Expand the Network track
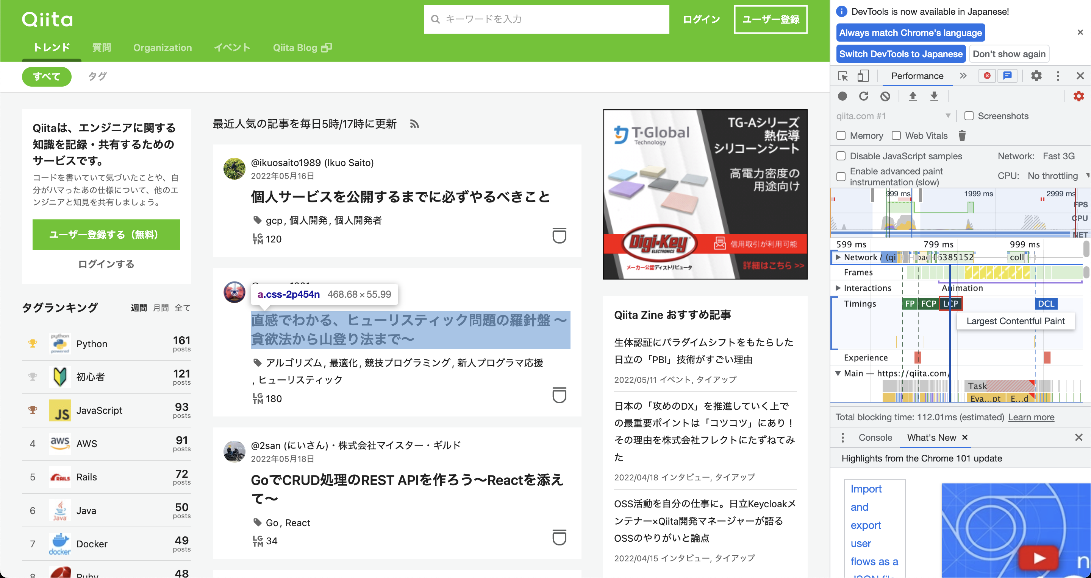The width and height of the screenshot is (1091, 578). pyautogui.click(x=838, y=257)
